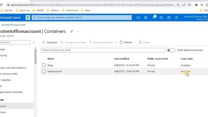This screenshot has height=117, width=208.
Task: Open more options ellipsis beside title
Action: 78,31
